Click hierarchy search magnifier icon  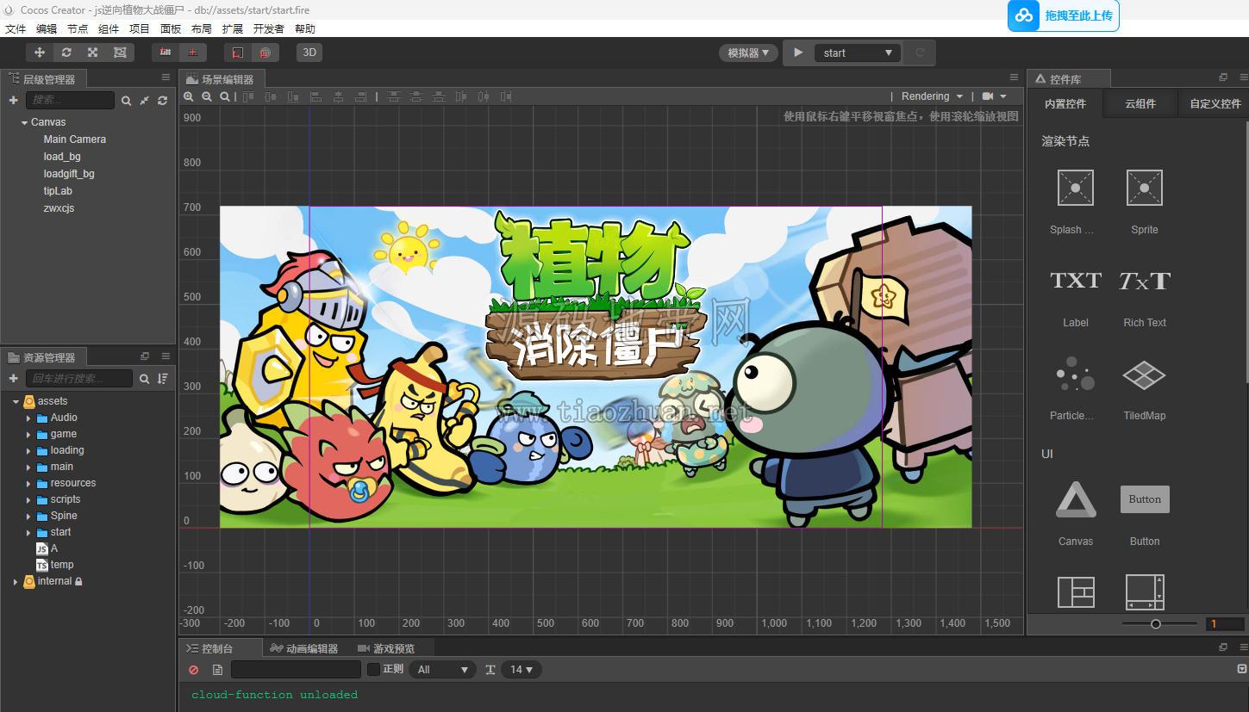(127, 101)
